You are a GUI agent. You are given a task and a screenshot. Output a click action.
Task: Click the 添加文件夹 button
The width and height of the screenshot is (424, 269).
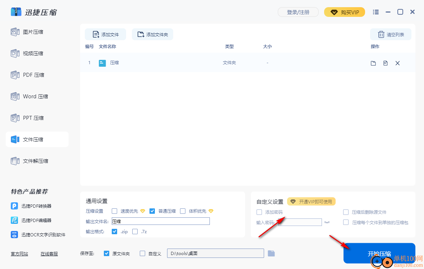[x=152, y=34]
